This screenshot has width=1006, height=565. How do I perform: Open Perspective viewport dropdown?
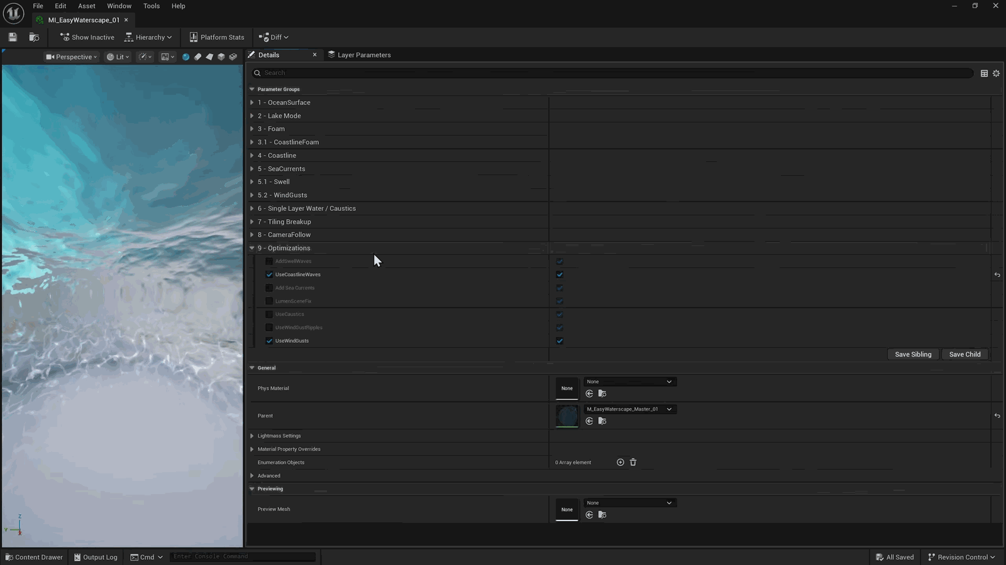(x=72, y=56)
